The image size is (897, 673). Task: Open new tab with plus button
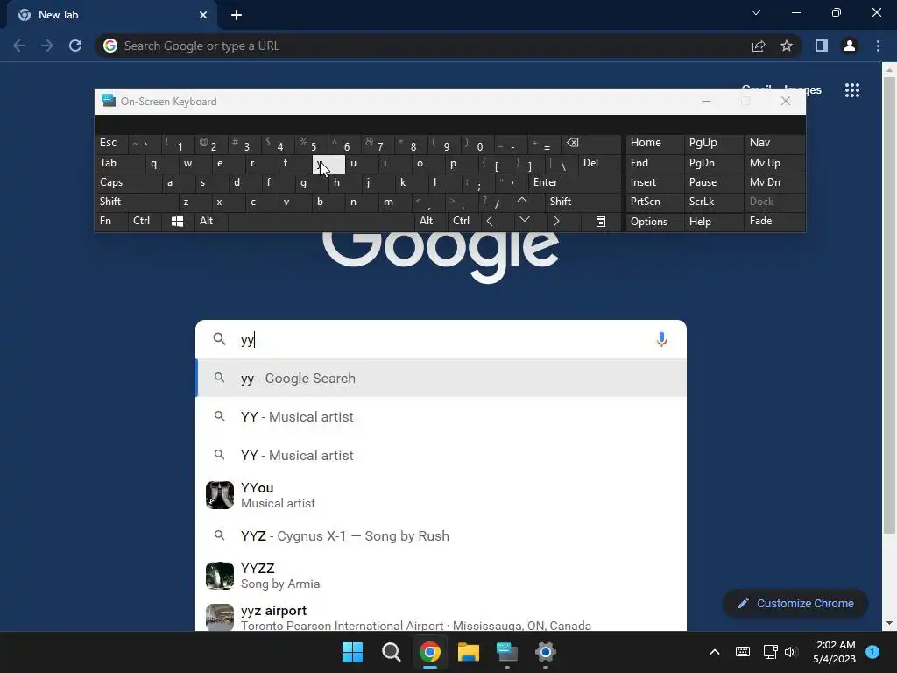coord(237,15)
